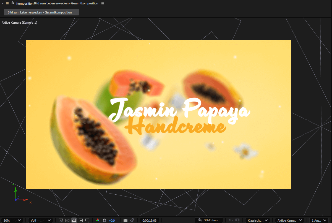
Task: Expand the Klassisch renderer dropdown
Action: click(258, 221)
